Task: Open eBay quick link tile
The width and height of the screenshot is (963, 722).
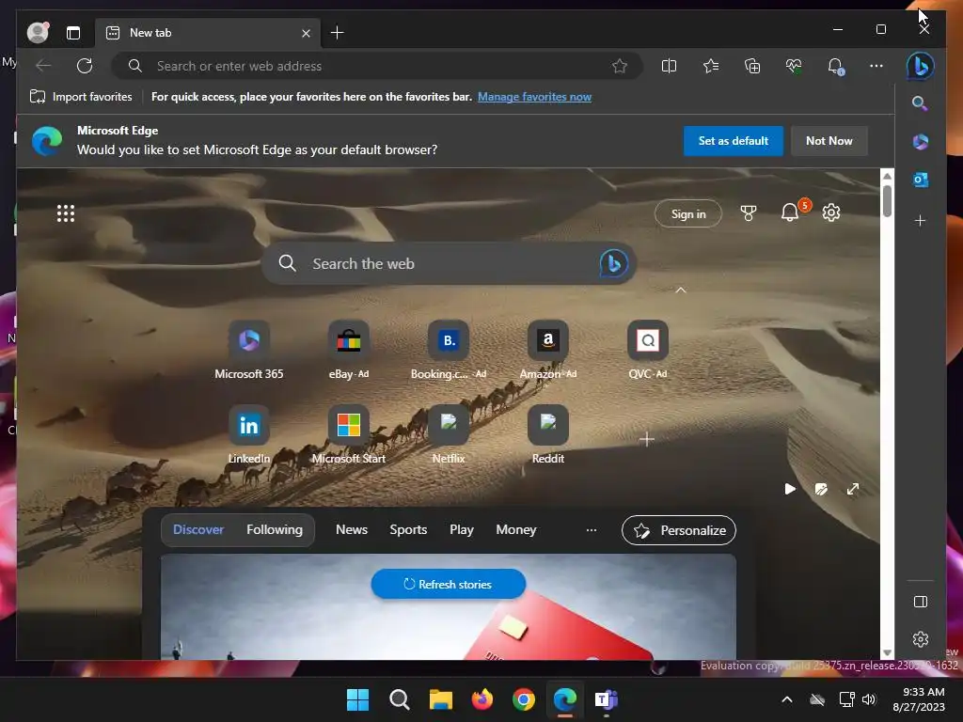Action: pyautogui.click(x=348, y=350)
